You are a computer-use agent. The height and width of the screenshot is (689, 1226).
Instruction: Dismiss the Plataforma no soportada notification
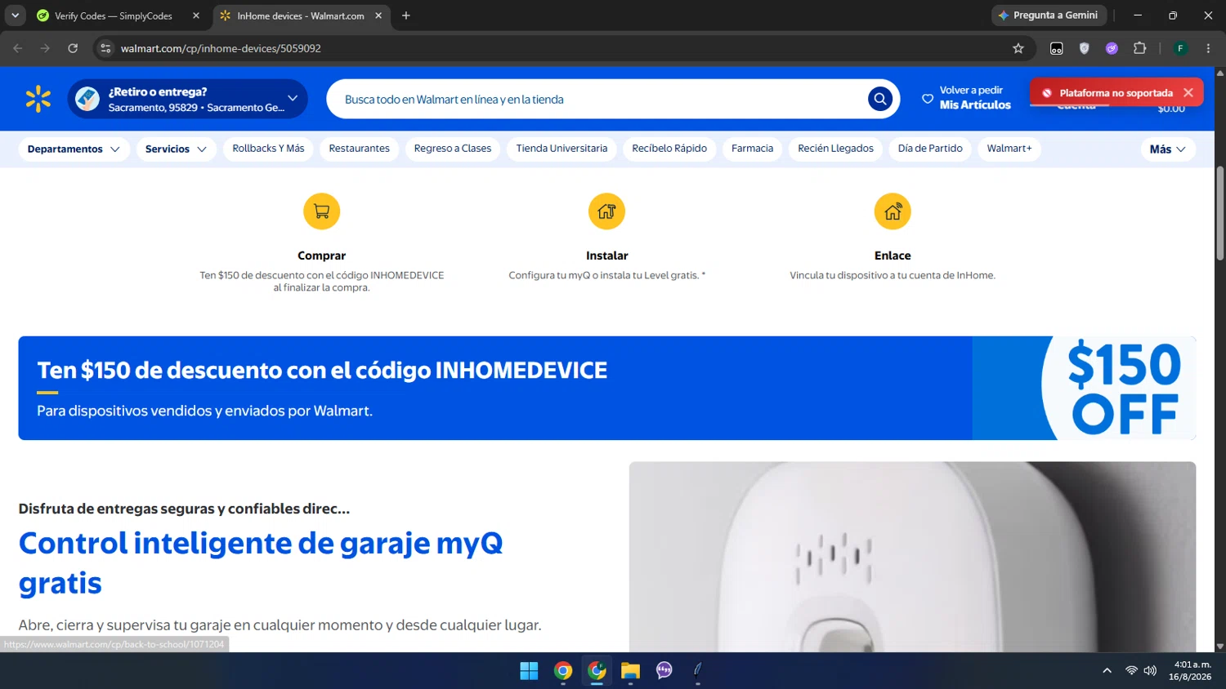pyautogui.click(x=1188, y=92)
